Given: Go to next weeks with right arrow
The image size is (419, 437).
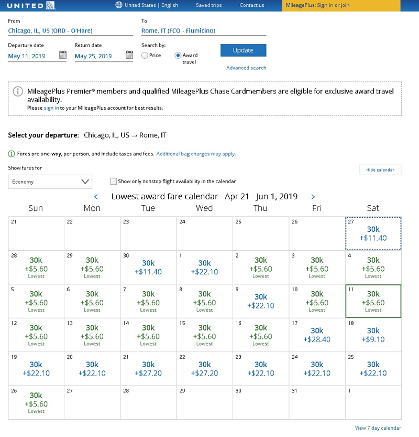Looking at the screenshot, I should [x=313, y=197].
